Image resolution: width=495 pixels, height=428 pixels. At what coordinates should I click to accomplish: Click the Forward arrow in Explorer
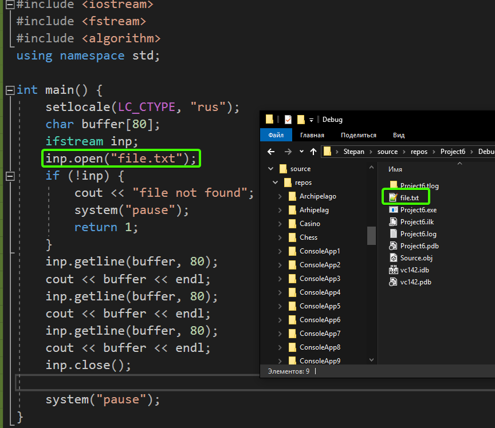click(288, 152)
